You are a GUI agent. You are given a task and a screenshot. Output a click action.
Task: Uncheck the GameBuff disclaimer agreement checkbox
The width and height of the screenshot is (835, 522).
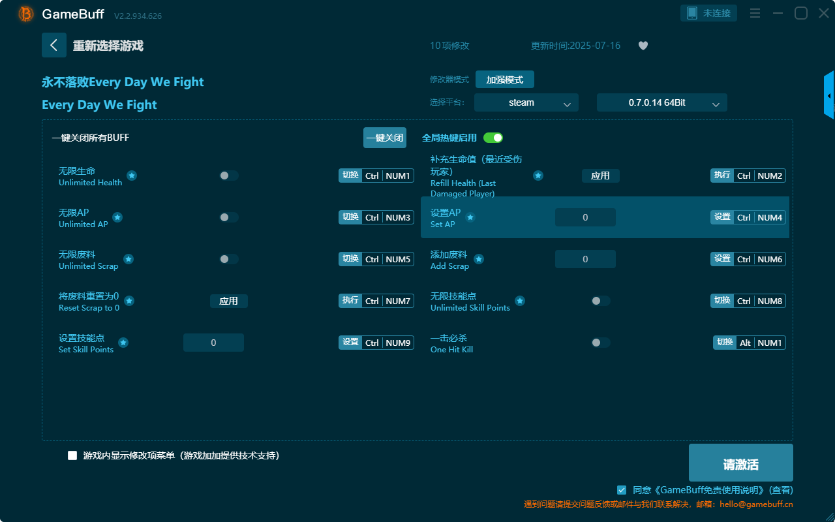(622, 489)
